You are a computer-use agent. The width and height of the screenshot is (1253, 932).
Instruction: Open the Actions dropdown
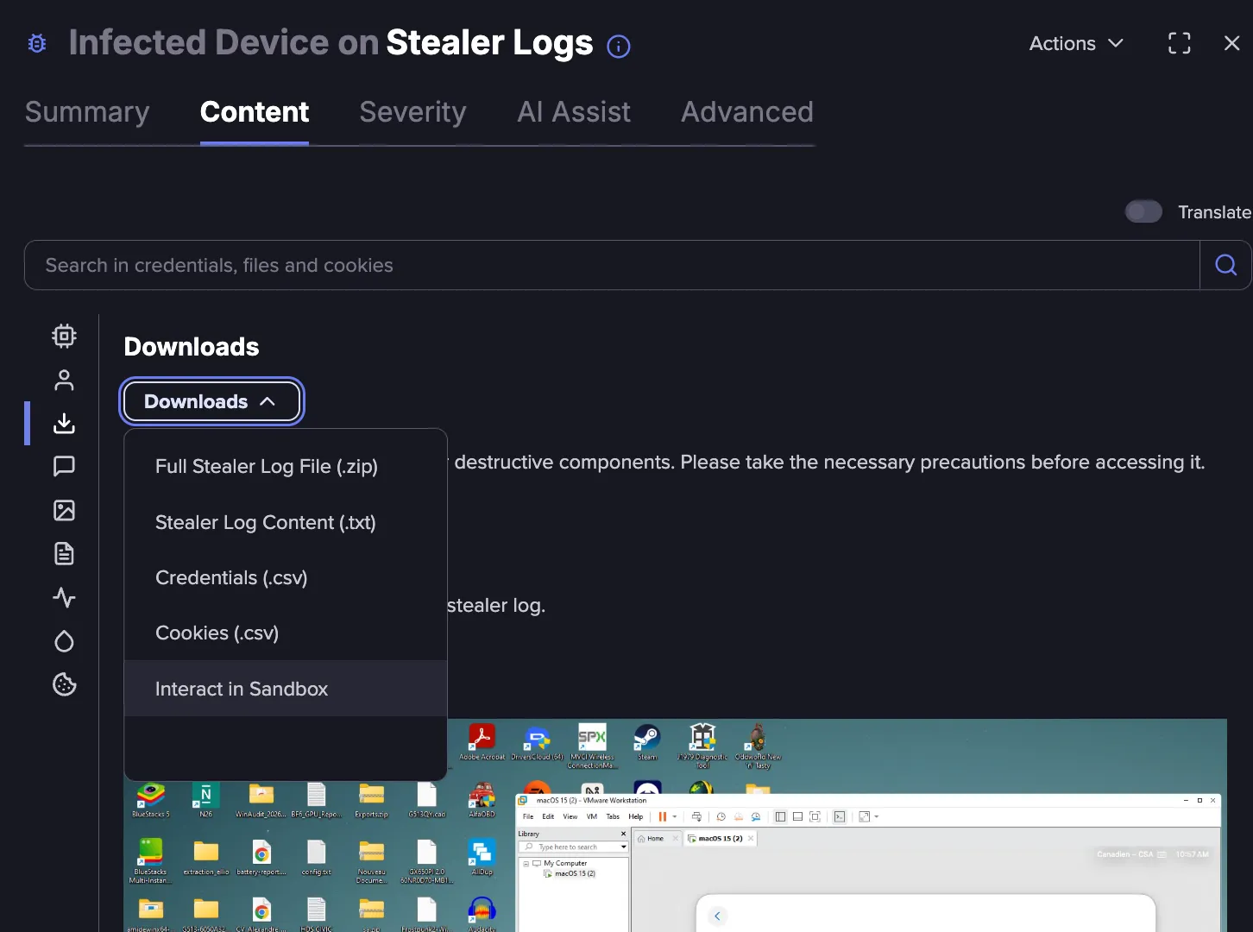[1076, 43]
